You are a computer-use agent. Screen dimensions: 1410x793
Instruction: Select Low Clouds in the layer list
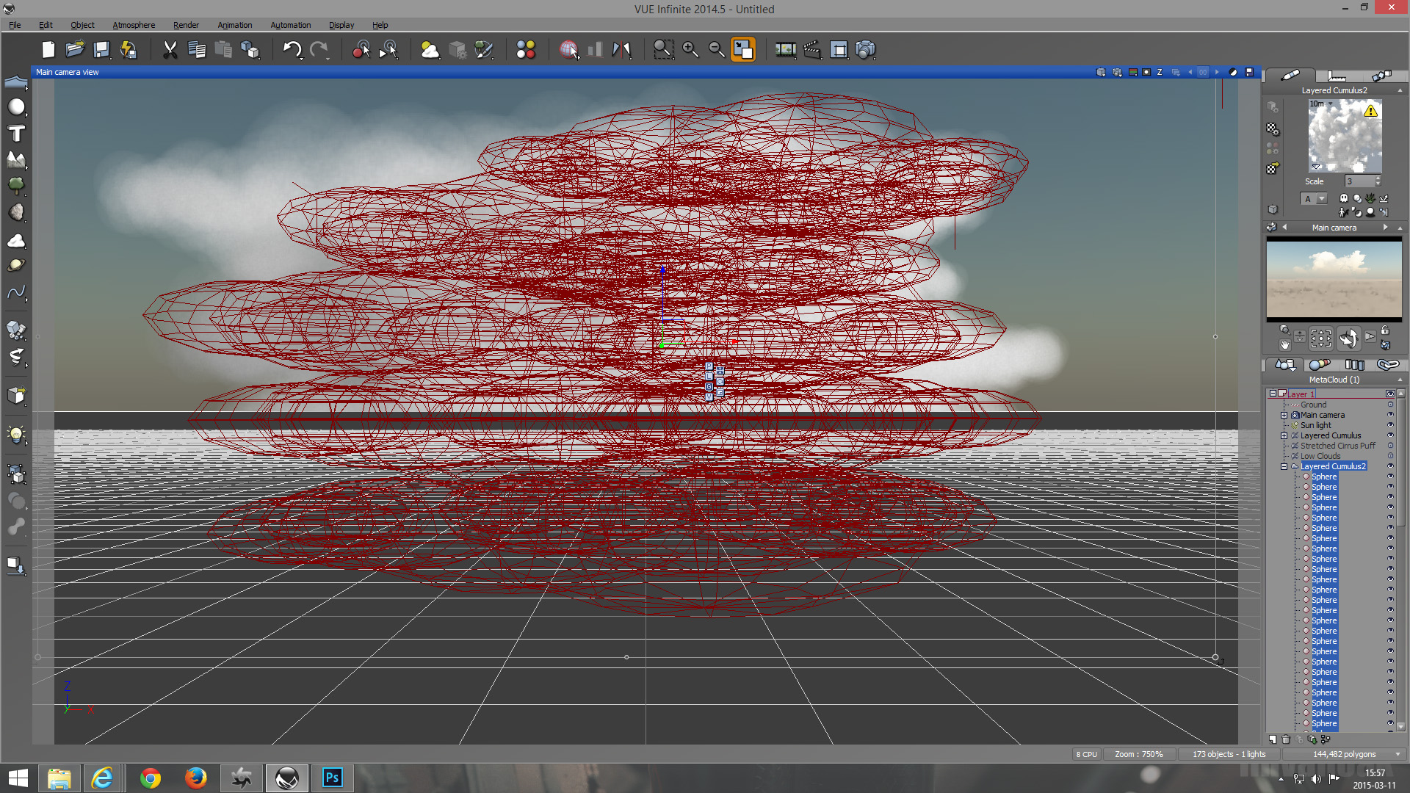pos(1320,456)
